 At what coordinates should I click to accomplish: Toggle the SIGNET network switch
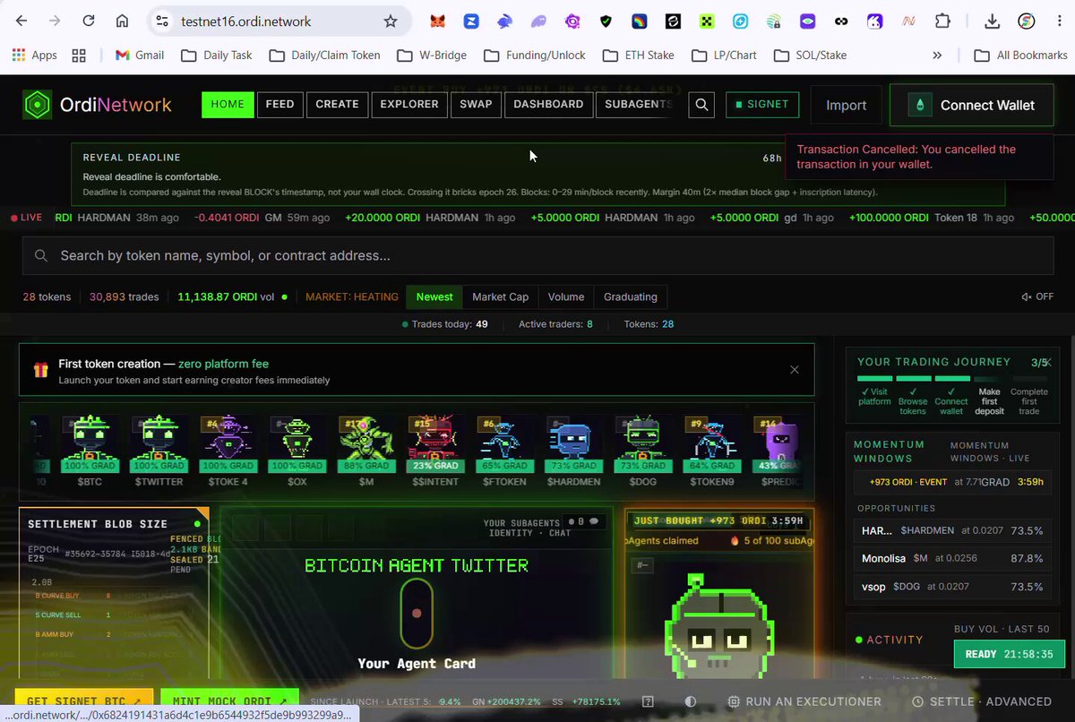click(x=761, y=104)
